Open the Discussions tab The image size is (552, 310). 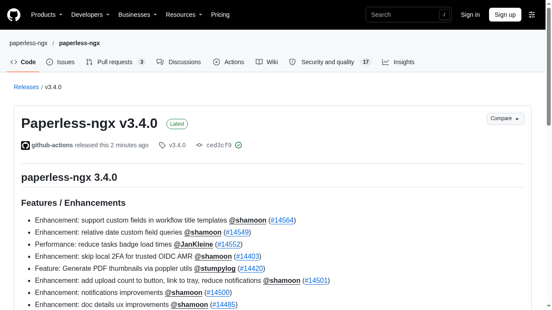pos(179,62)
